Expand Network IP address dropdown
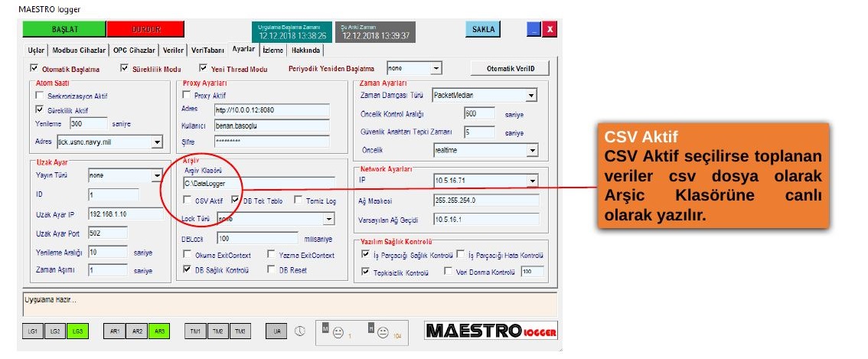Viewport: 868px width, 359px height. pyautogui.click(x=533, y=181)
